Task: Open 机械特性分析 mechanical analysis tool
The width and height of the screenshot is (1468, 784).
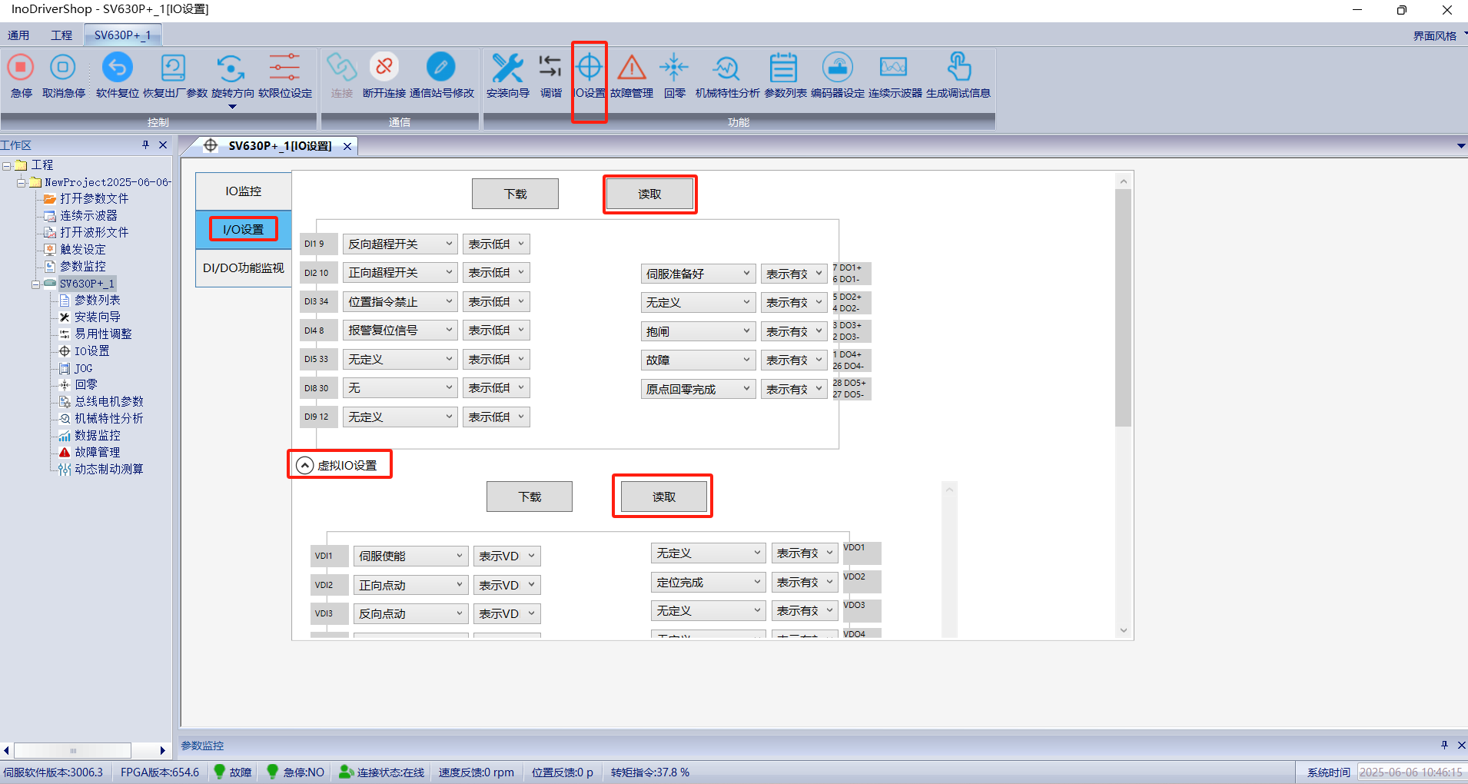Action: point(726,68)
